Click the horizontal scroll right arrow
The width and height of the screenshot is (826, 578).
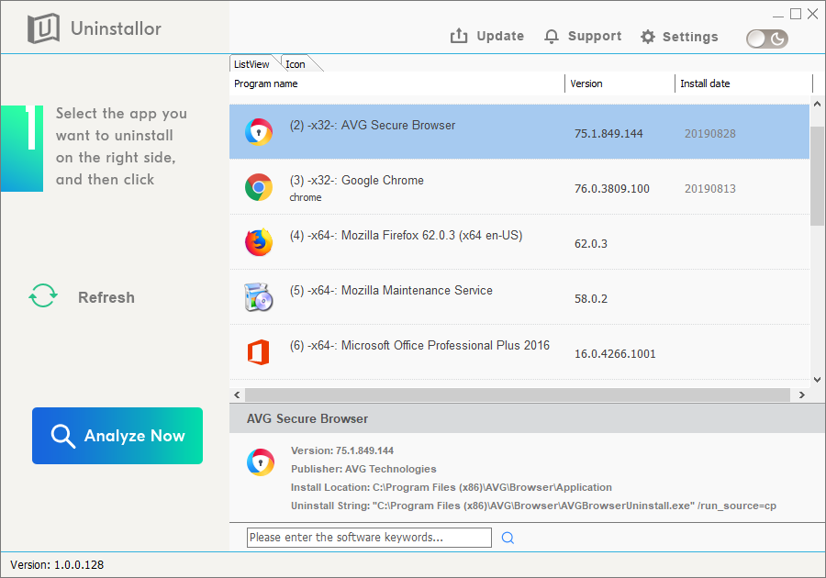point(802,395)
